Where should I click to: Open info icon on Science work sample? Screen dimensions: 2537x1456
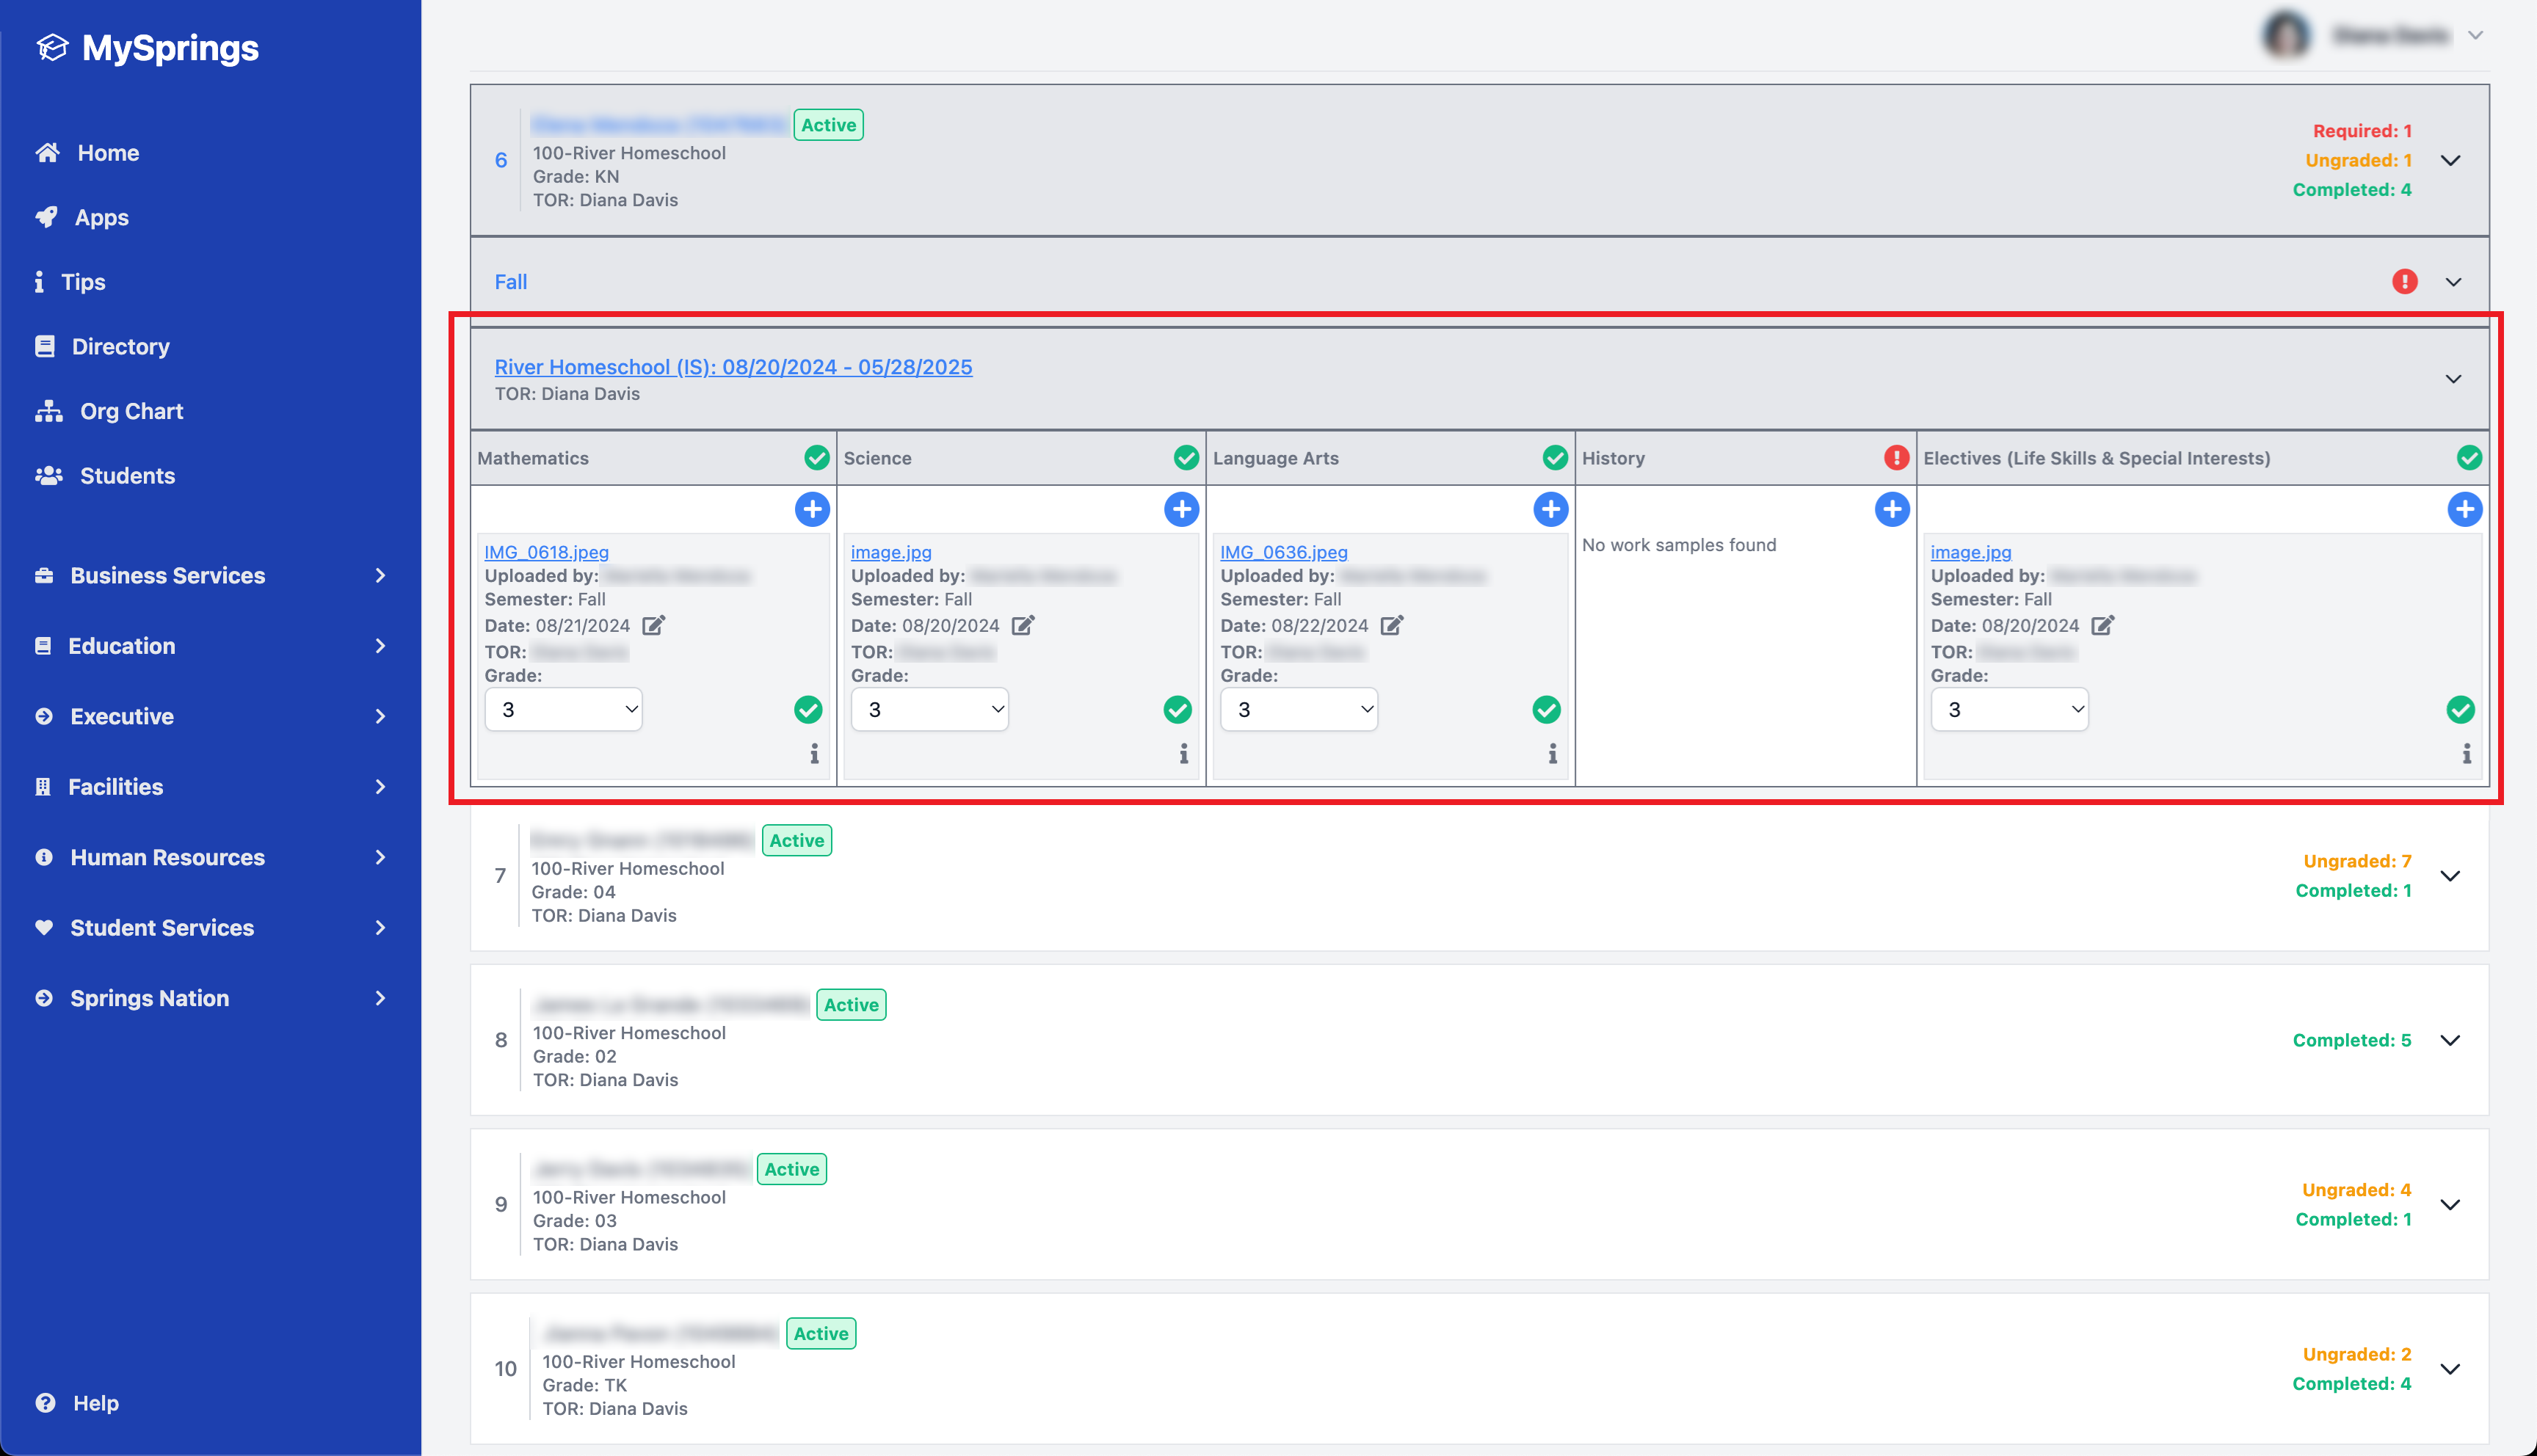1183,753
